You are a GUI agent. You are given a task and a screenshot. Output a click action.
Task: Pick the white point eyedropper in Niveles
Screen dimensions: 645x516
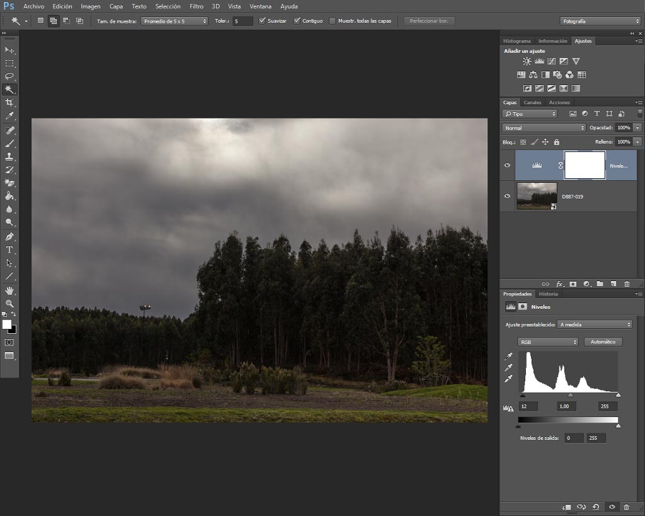(509, 379)
